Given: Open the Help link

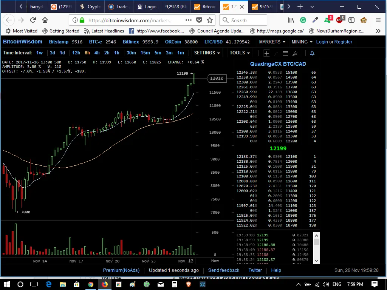Looking at the screenshot, I should pos(276,270).
